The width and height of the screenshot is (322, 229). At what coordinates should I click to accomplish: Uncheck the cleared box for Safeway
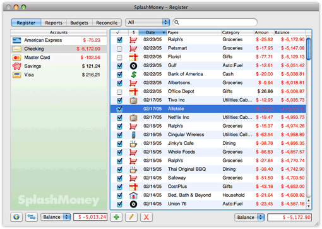(119, 178)
